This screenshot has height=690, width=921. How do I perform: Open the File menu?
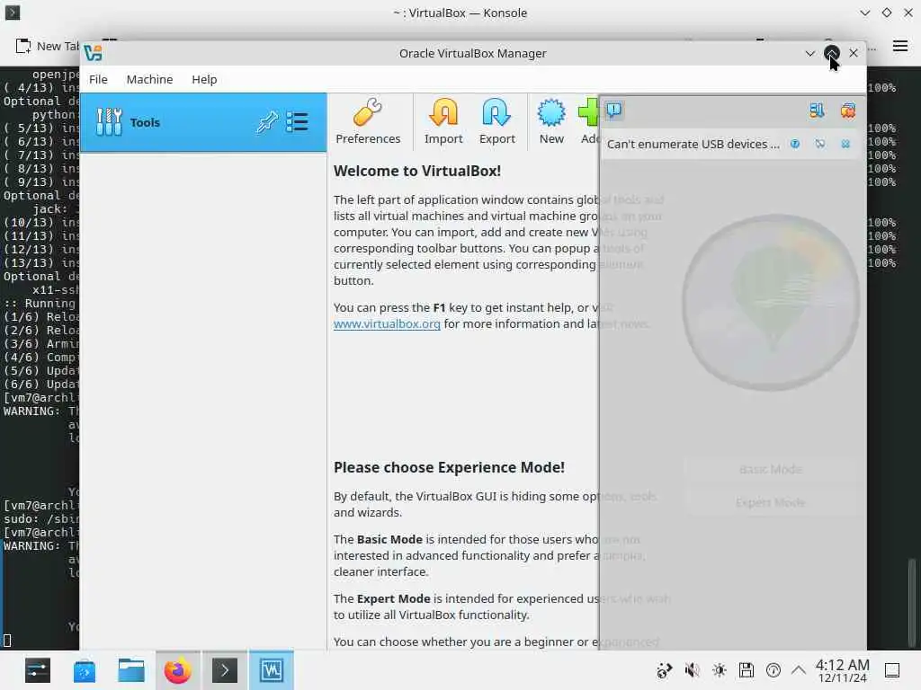pyautogui.click(x=98, y=79)
